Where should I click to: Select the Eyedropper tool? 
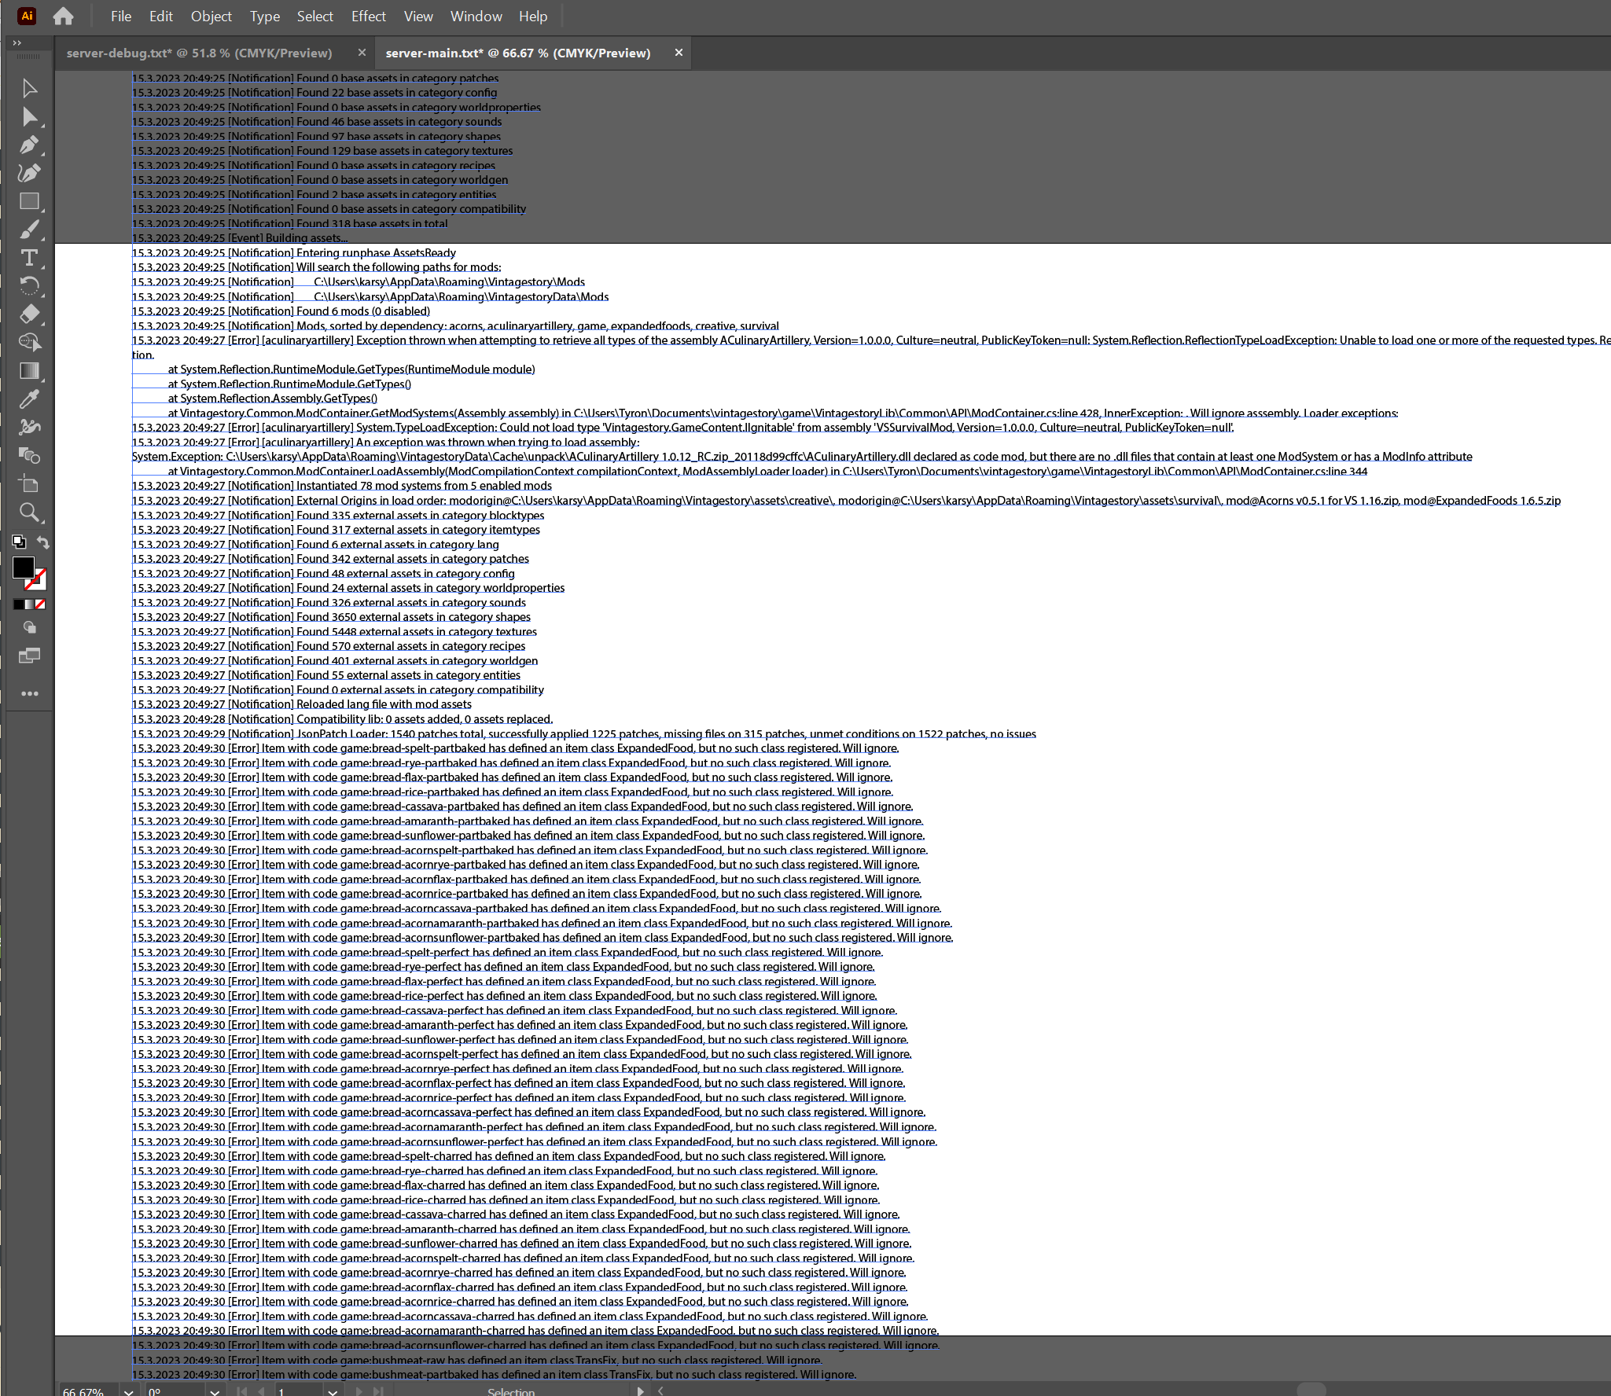[29, 399]
